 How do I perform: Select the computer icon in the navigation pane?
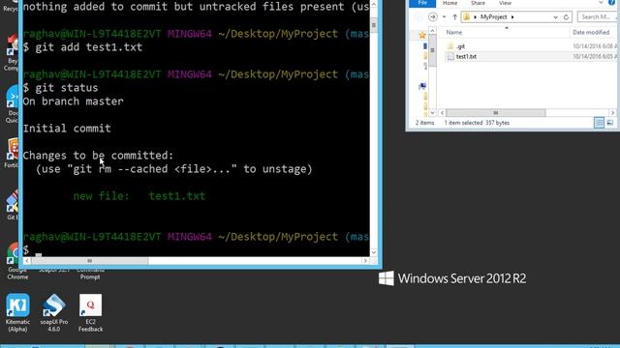click(x=422, y=86)
